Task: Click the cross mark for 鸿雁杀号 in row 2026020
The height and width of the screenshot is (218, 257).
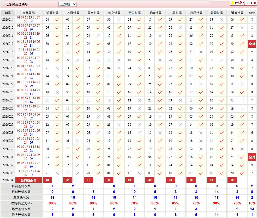Action: 57,68
